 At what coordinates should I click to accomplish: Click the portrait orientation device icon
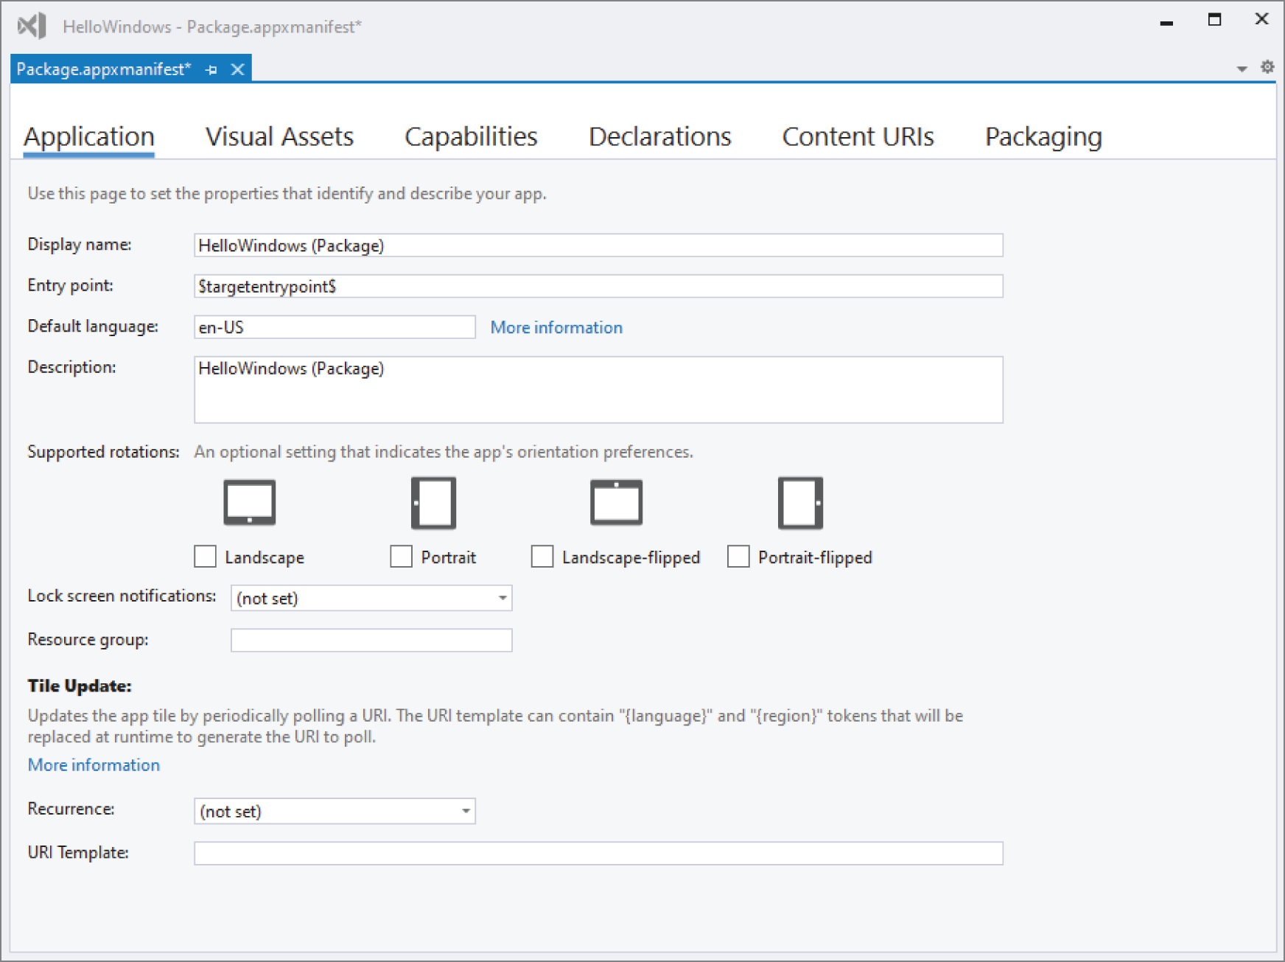point(433,503)
